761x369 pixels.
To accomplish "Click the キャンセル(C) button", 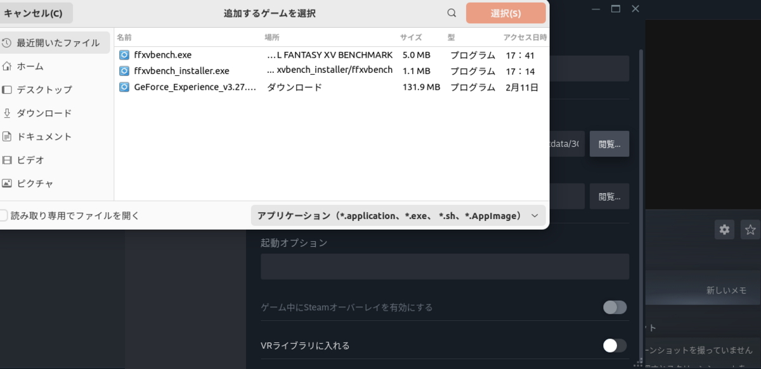I will point(35,13).
